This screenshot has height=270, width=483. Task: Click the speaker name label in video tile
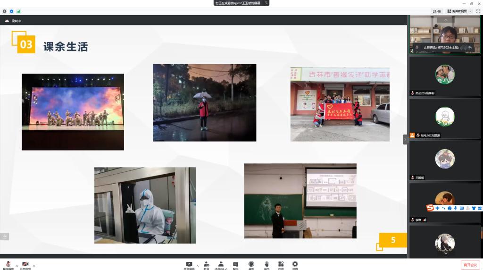coord(441,48)
